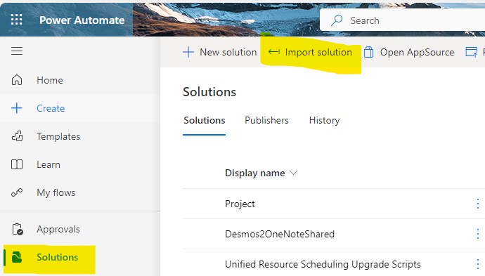Image resolution: width=485 pixels, height=276 pixels.
Task: Open the app launcher waffle icon
Action: (17, 20)
